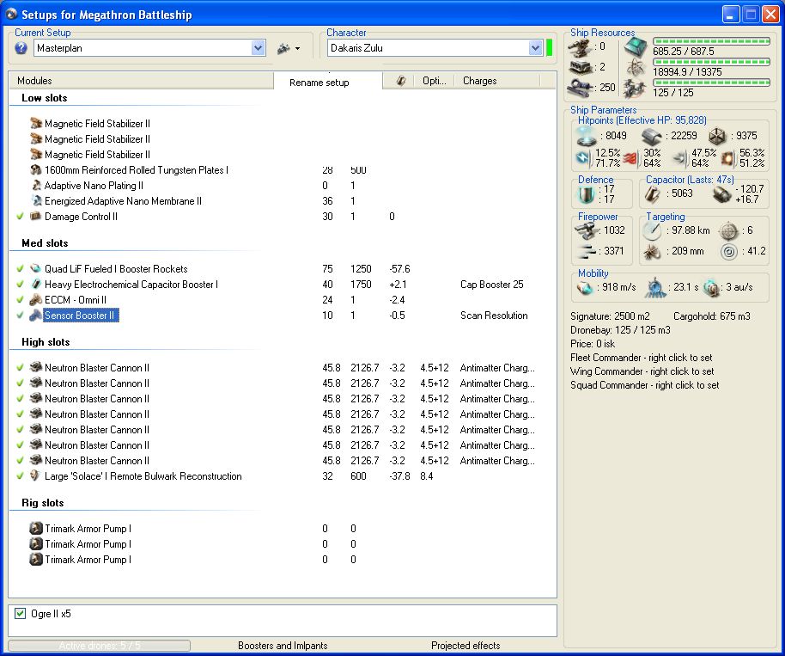Click the shield hitpoints icon showing 8049

[x=587, y=136]
